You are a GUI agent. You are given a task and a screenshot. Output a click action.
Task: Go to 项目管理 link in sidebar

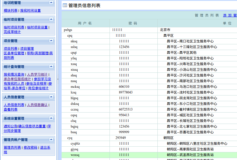pos(27,49)
